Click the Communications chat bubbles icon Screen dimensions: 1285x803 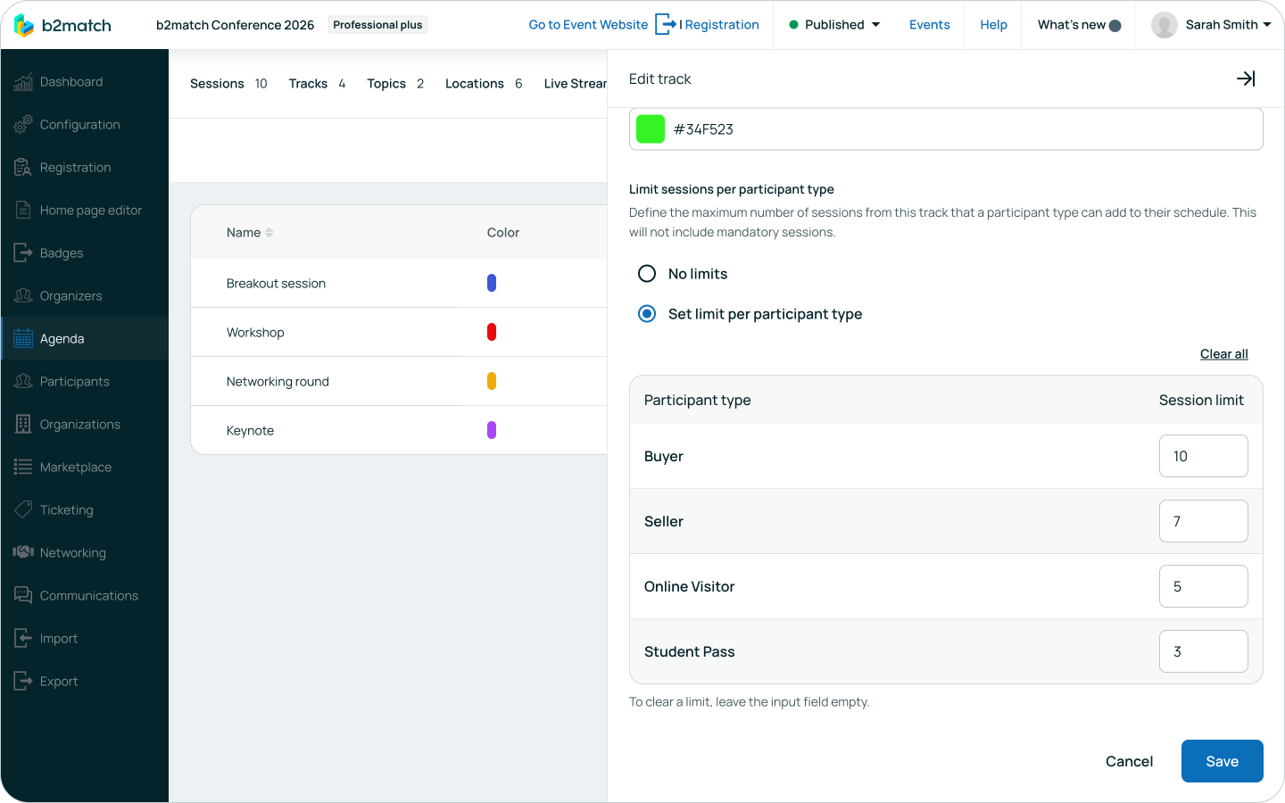point(23,595)
